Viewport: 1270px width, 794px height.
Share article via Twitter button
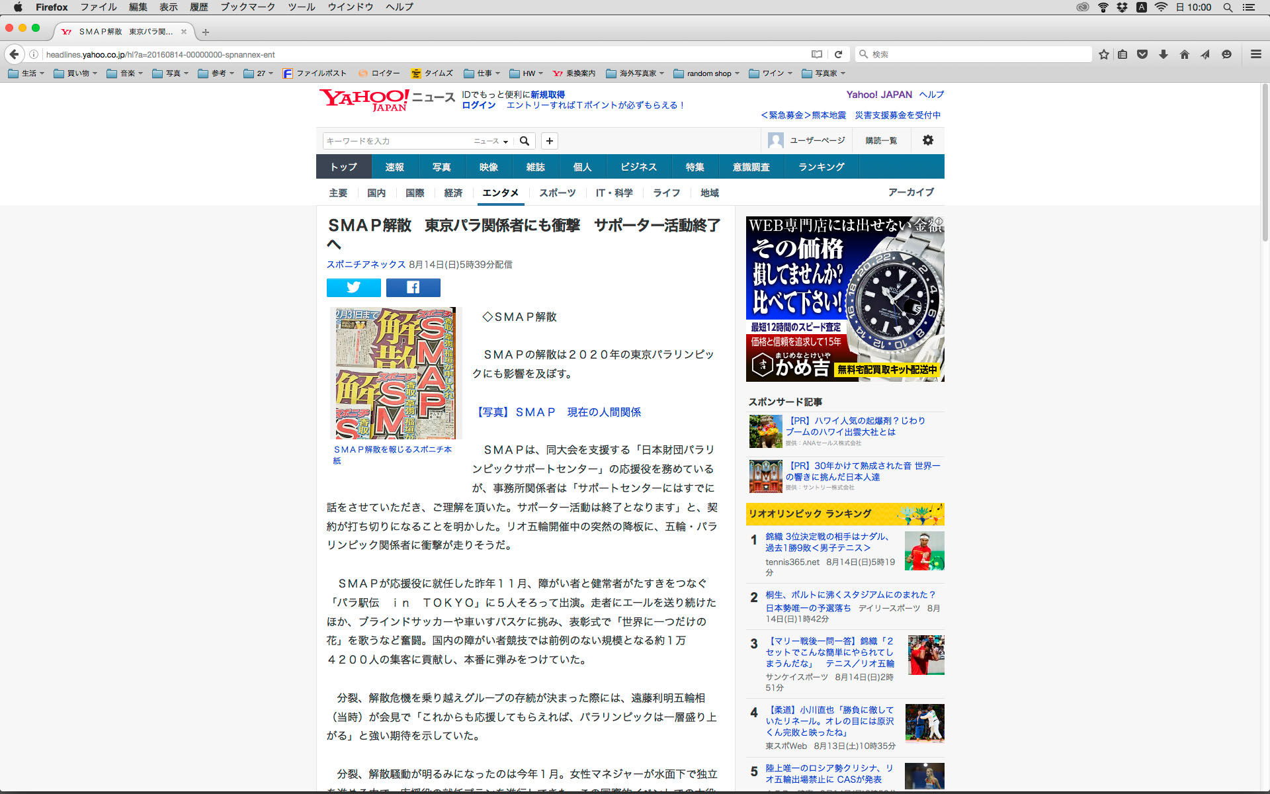(353, 287)
